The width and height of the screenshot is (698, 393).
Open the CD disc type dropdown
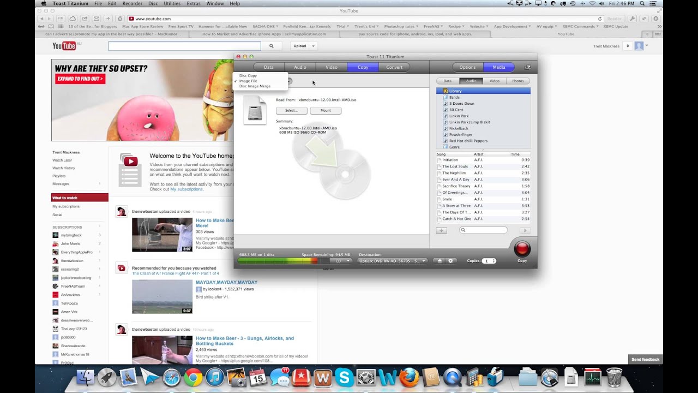coord(341,261)
